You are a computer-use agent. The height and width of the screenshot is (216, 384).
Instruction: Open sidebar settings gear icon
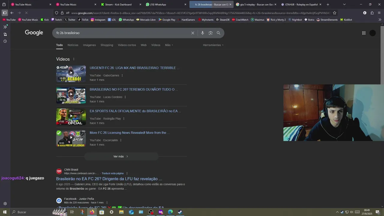tap(5, 204)
